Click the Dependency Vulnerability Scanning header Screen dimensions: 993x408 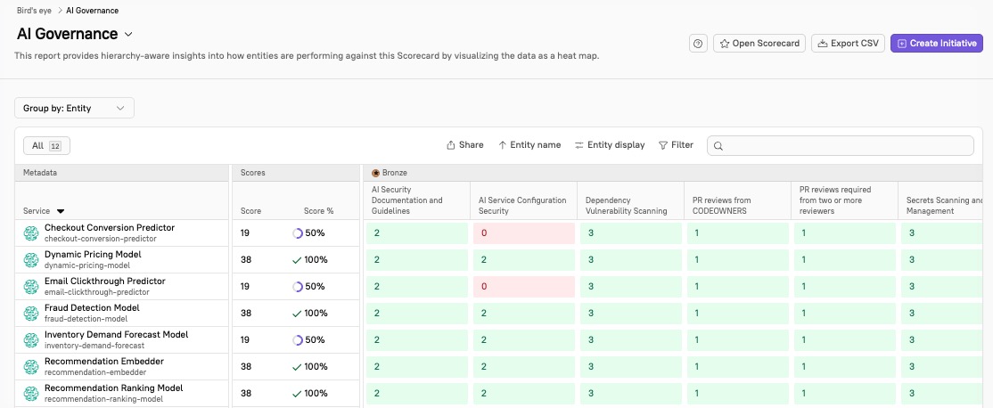627,206
